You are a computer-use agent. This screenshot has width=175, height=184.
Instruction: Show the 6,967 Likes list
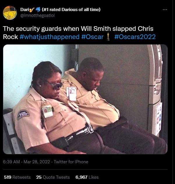coord(87,177)
